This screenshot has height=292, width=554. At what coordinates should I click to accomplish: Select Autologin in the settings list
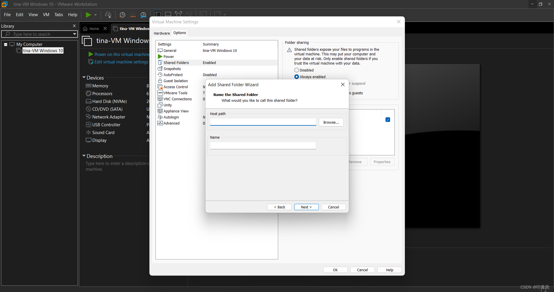(x=171, y=117)
